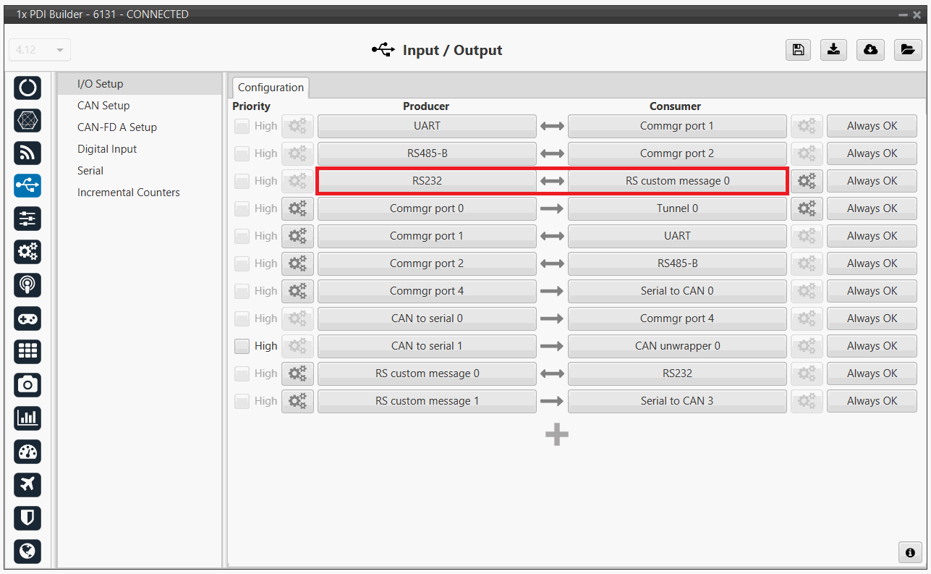Open the Tunnel 0 consumer selector
The height and width of the screenshot is (574, 931).
click(676, 208)
